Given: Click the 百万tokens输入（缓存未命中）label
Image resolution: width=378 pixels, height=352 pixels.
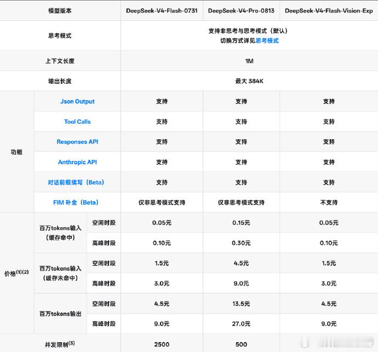Looking at the screenshot, I should [x=60, y=273].
